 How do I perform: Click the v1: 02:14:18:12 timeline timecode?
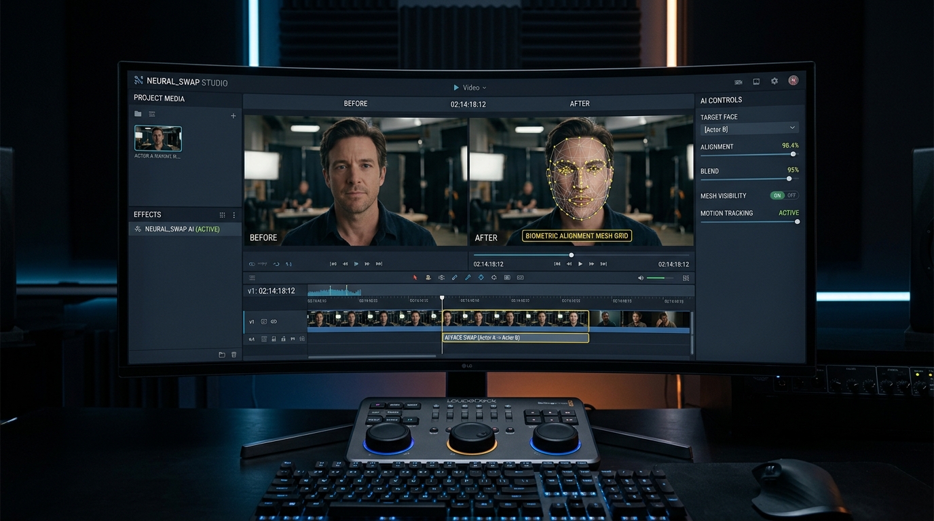click(272, 291)
